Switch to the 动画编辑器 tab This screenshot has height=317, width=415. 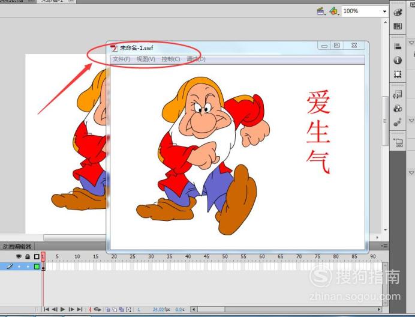click(x=17, y=246)
